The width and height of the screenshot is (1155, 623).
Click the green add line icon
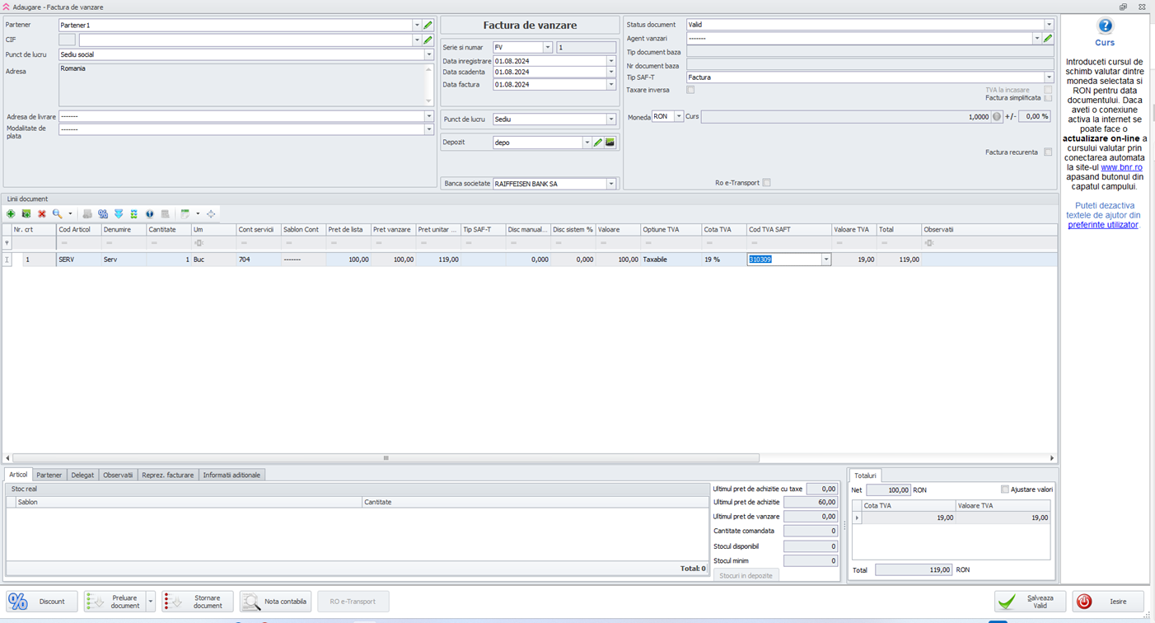pos(11,214)
